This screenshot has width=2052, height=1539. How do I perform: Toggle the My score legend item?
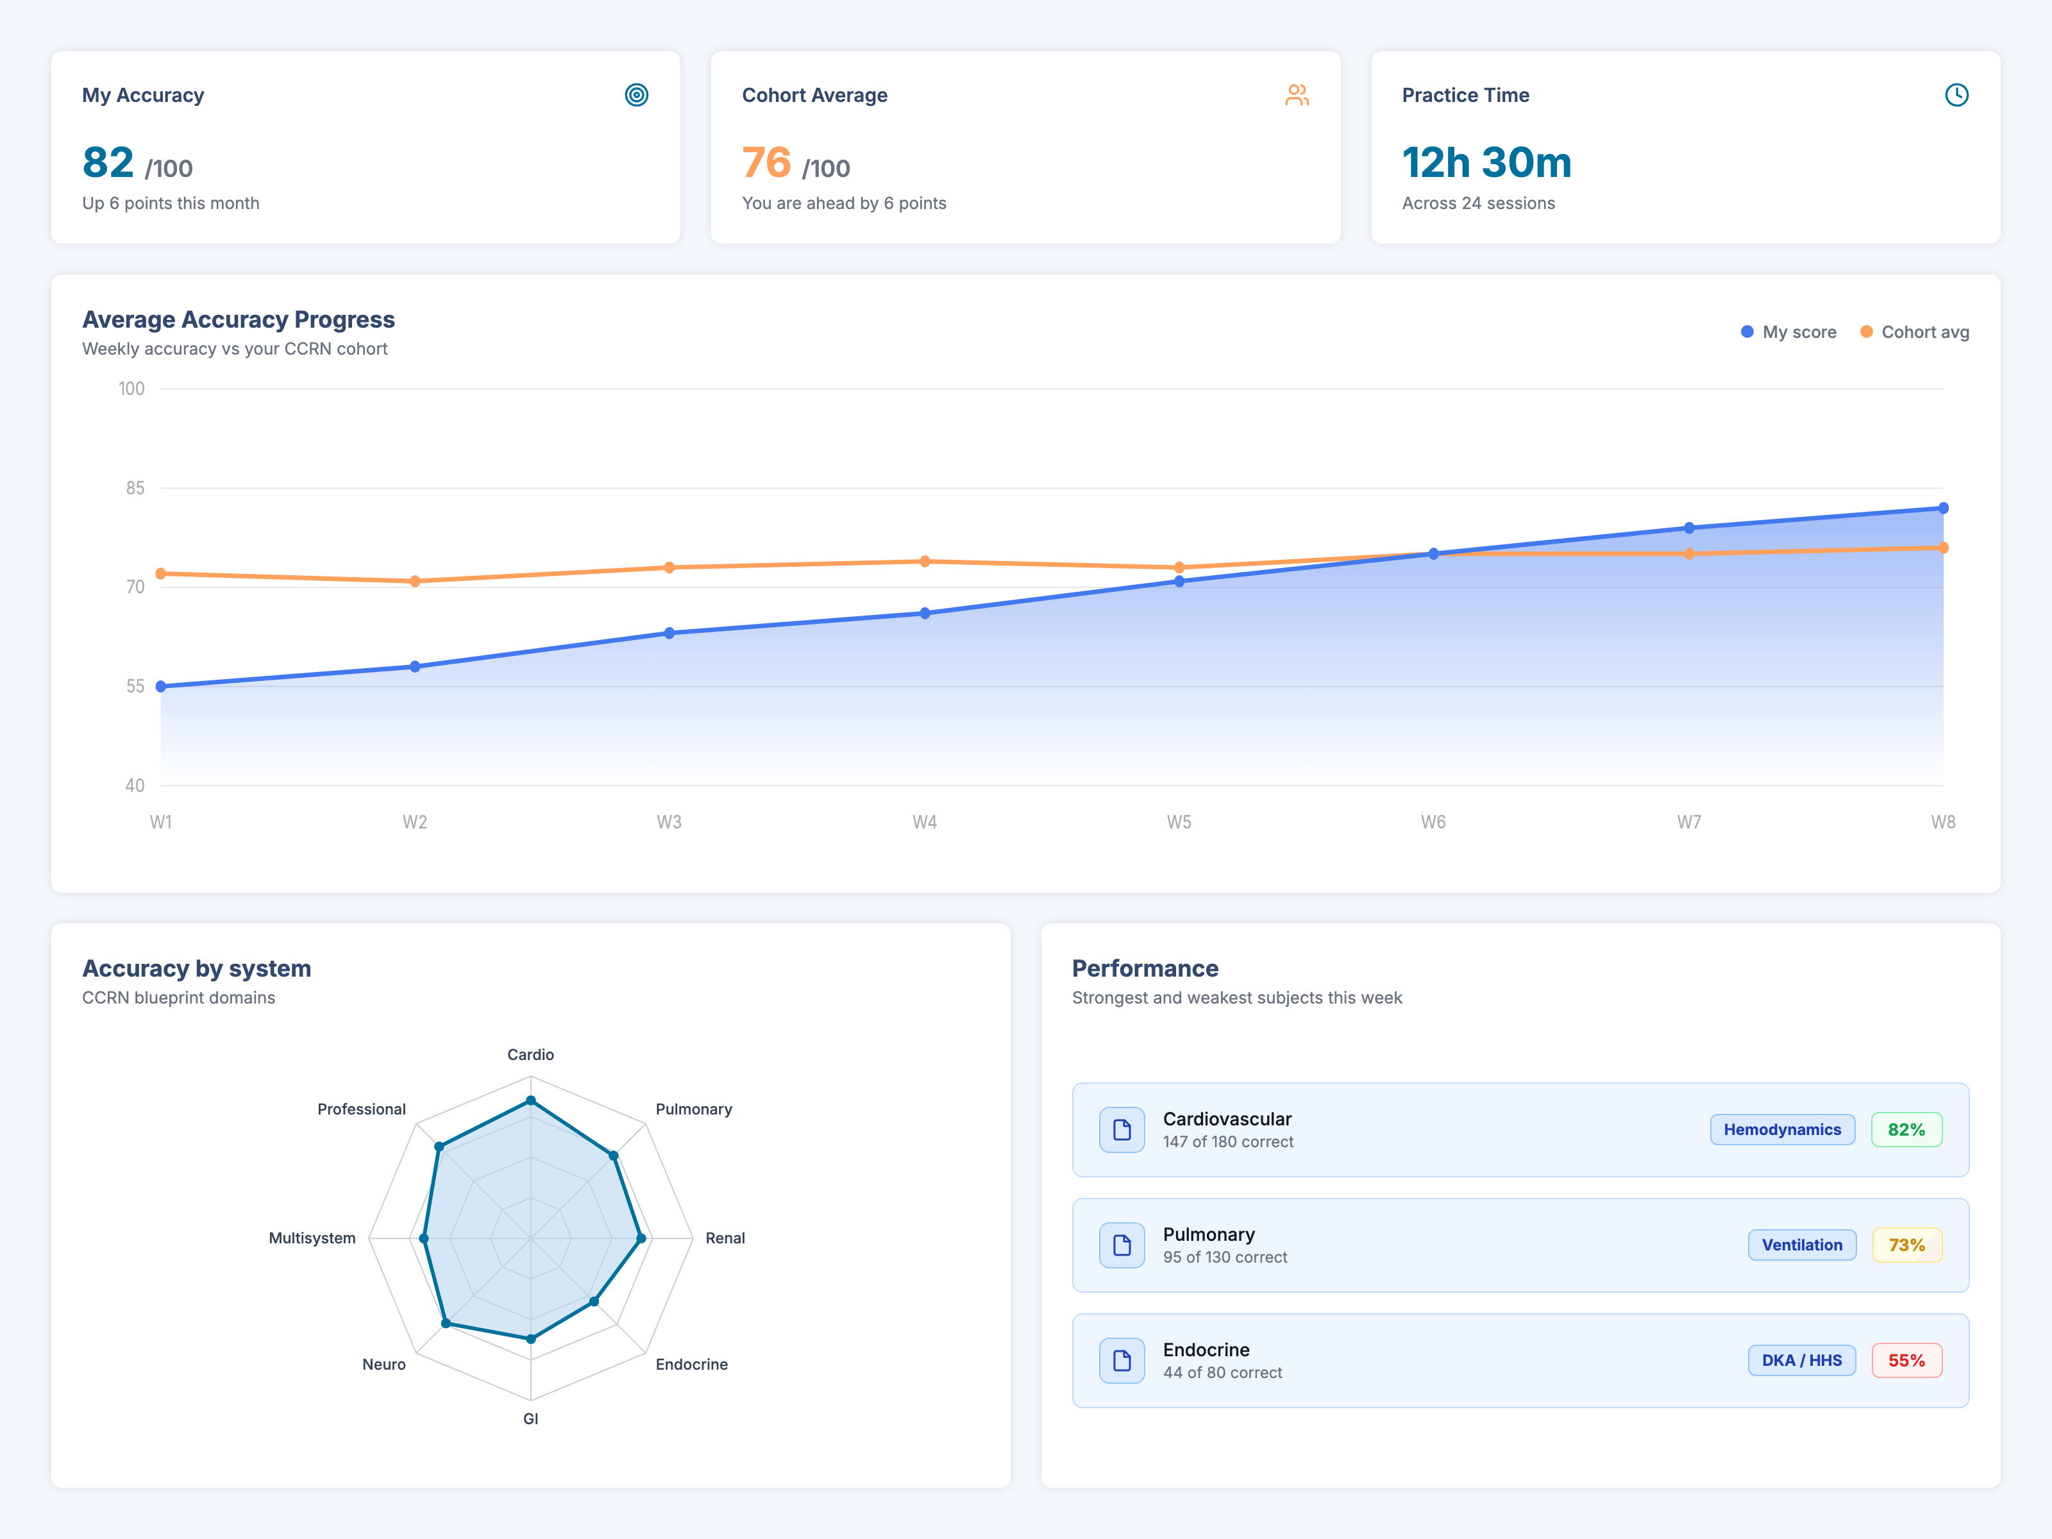click(x=1788, y=332)
